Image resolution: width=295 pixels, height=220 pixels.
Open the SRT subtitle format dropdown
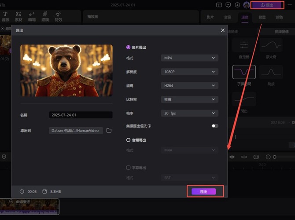click(189, 178)
